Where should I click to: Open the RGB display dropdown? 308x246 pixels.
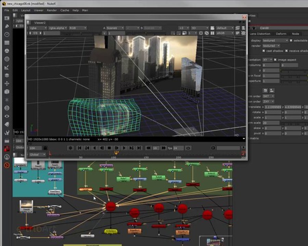tap(78, 28)
